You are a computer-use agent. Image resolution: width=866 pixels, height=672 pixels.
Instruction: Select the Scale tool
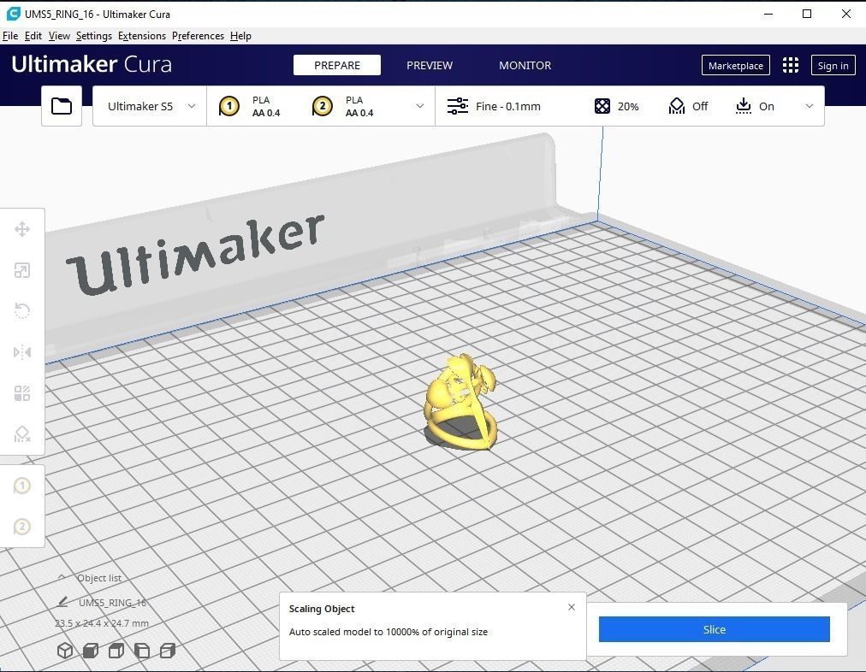pyautogui.click(x=22, y=270)
